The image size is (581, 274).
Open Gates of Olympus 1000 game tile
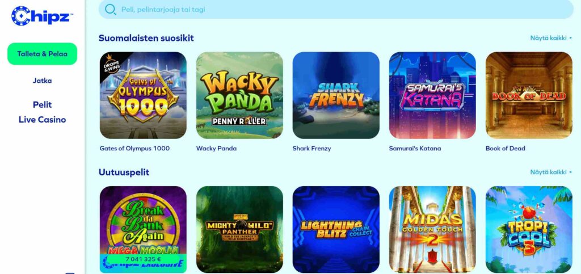pyautogui.click(x=143, y=95)
